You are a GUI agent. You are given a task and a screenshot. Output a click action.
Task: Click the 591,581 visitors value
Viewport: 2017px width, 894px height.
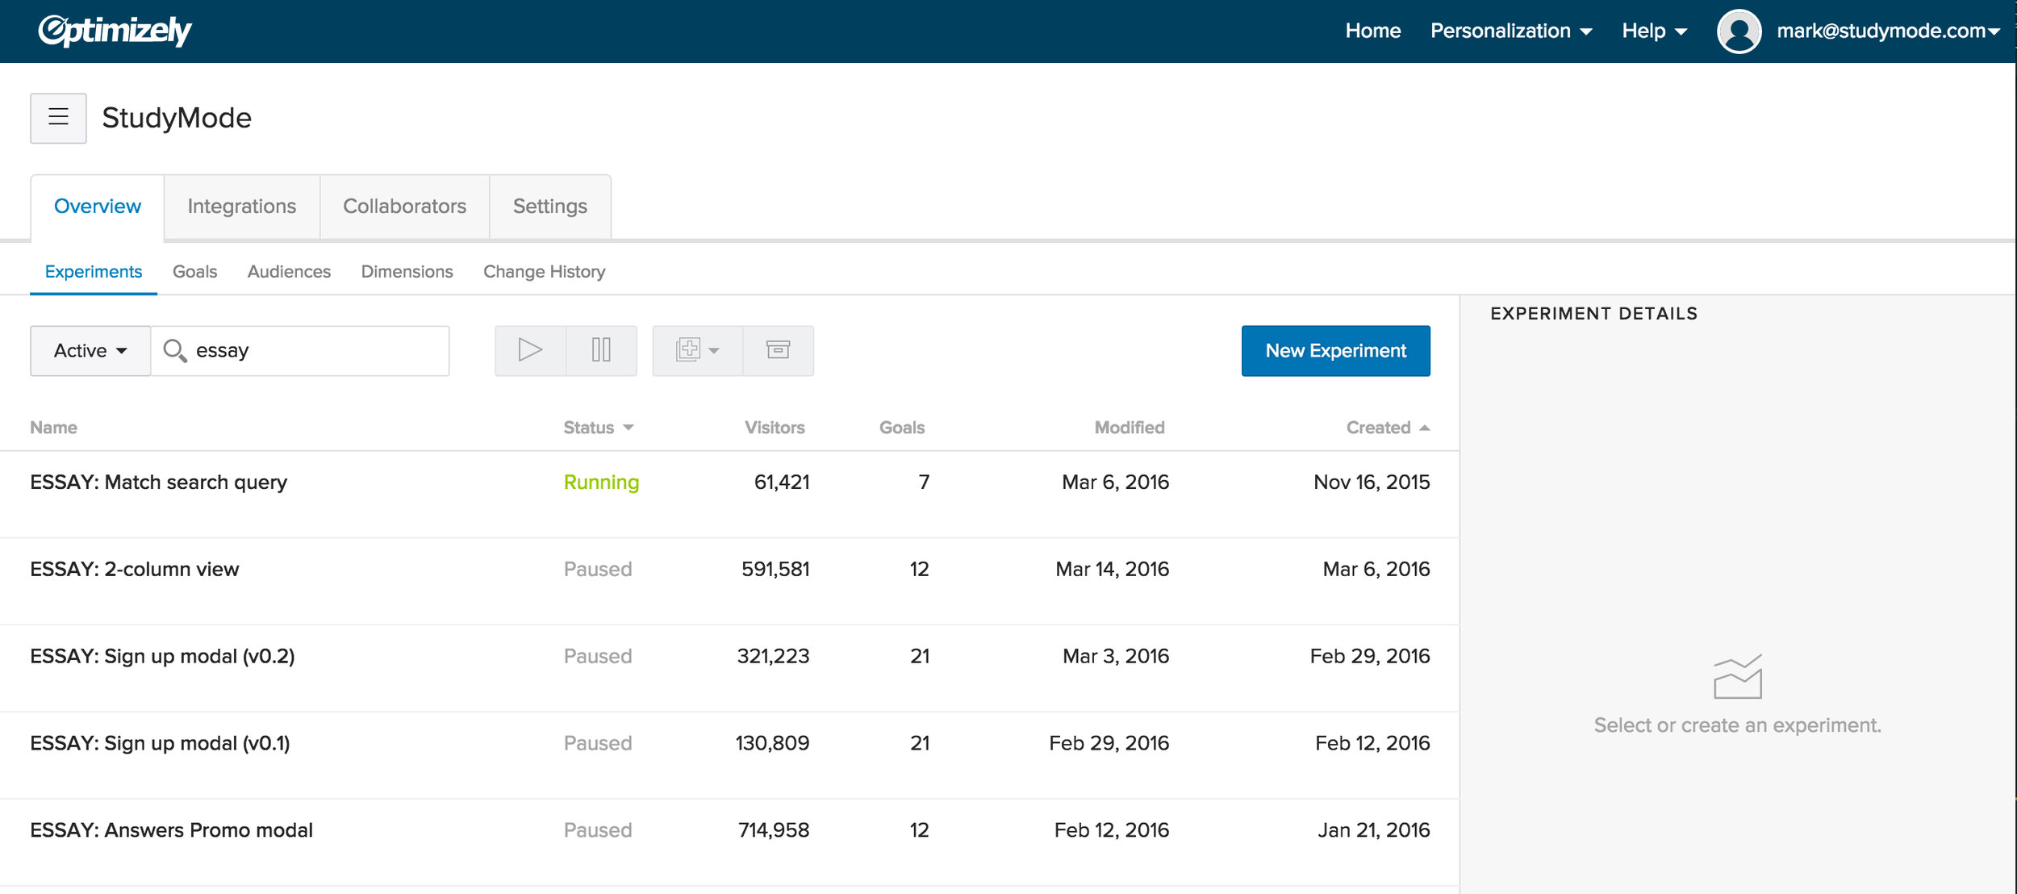tap(775, 570)
